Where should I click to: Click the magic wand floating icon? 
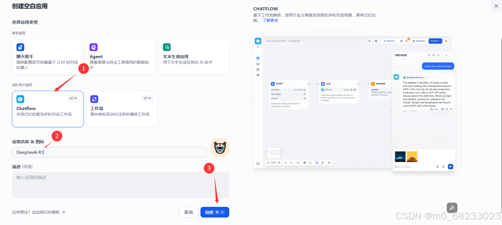coord(452,208)
